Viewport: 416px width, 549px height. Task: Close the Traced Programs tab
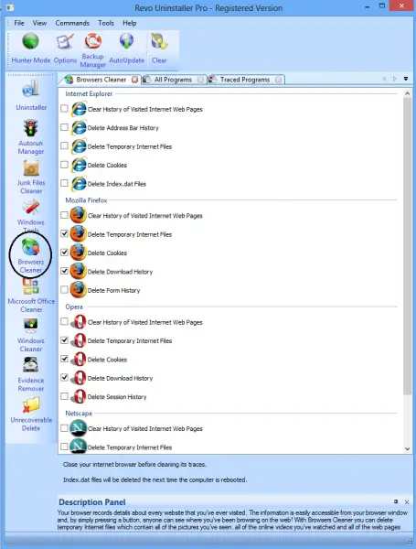tap(279, 80)
